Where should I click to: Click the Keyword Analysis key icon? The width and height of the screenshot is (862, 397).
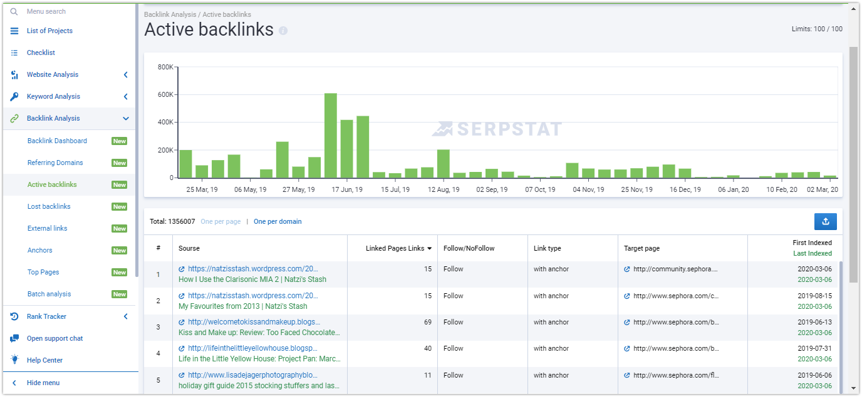coord(14,96)
